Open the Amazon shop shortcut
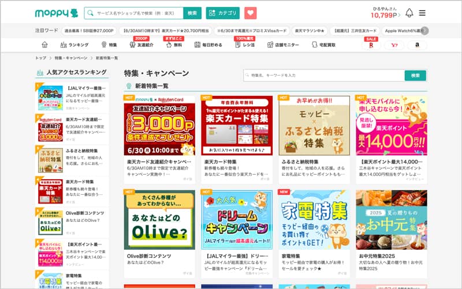The height and width of the screenshot is (289, 462). pyautogui.click(x=417, y=45)
